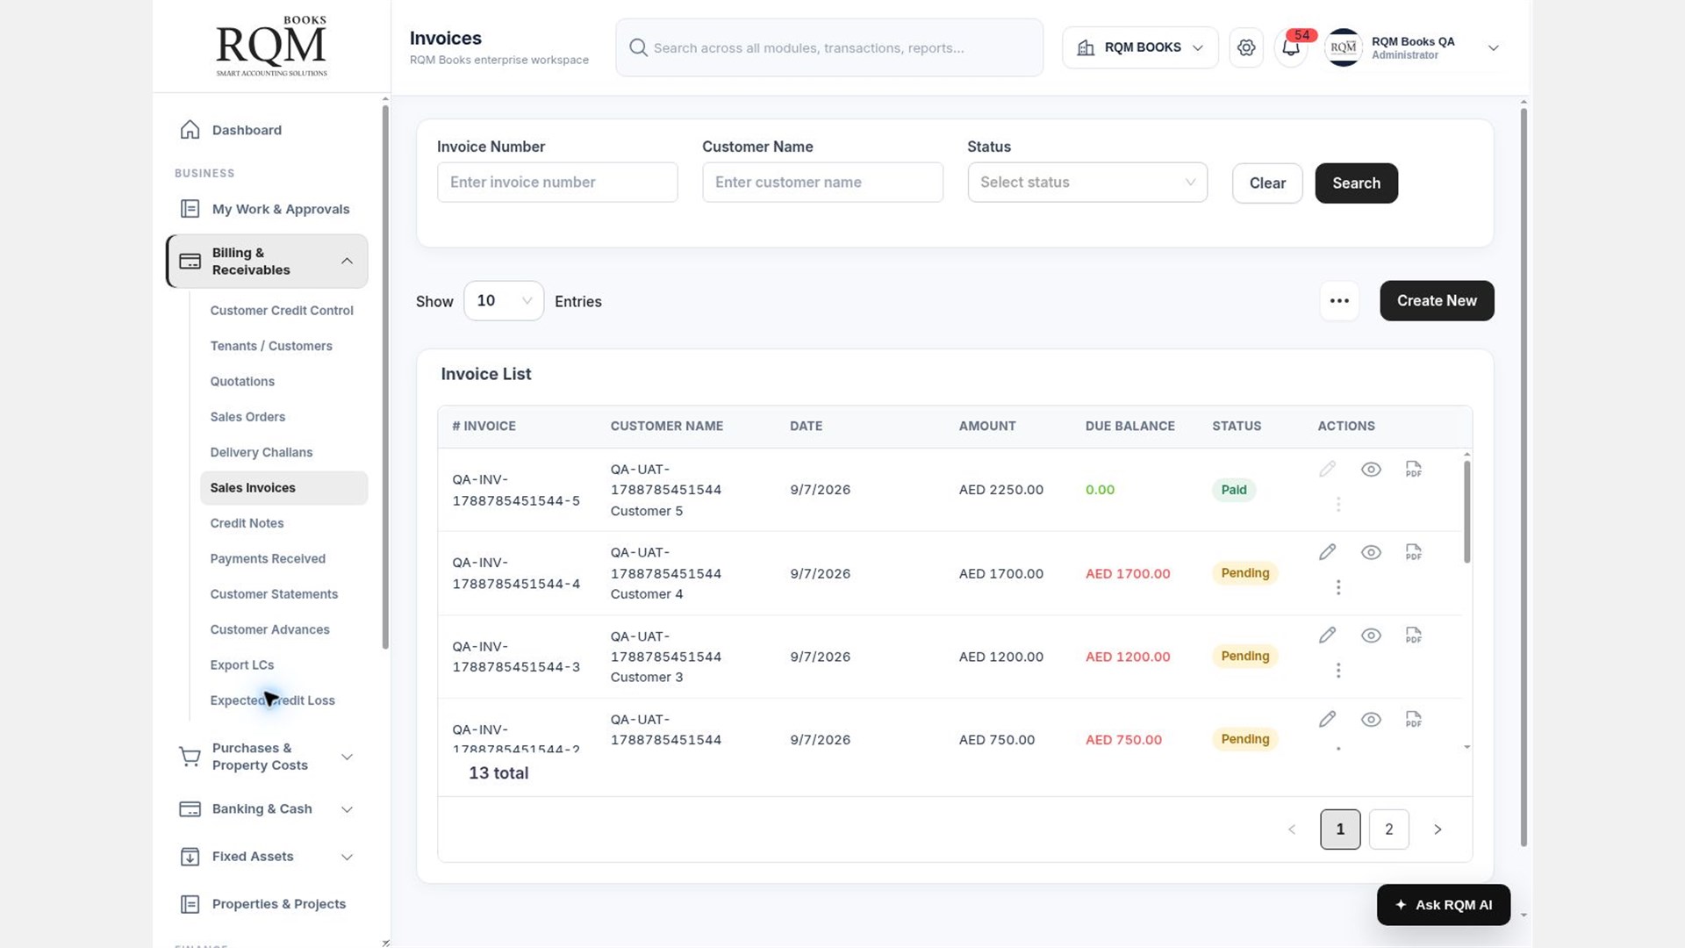Click the Dashboard home icon
The width and height of the screenshot is (1685, 948).
(190, 130)
